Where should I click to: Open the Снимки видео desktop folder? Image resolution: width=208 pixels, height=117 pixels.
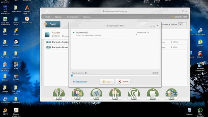click(x=16, y=9)
